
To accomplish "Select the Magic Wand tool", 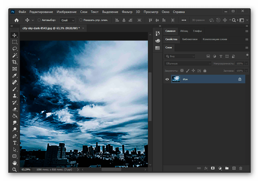I will click(x=14, y=55).
